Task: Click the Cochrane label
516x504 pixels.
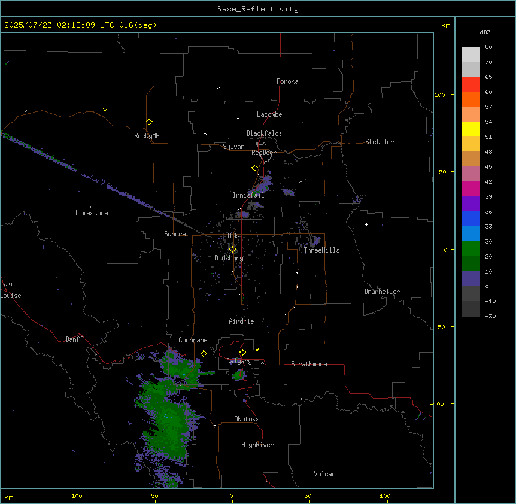Action: point(193,340)
